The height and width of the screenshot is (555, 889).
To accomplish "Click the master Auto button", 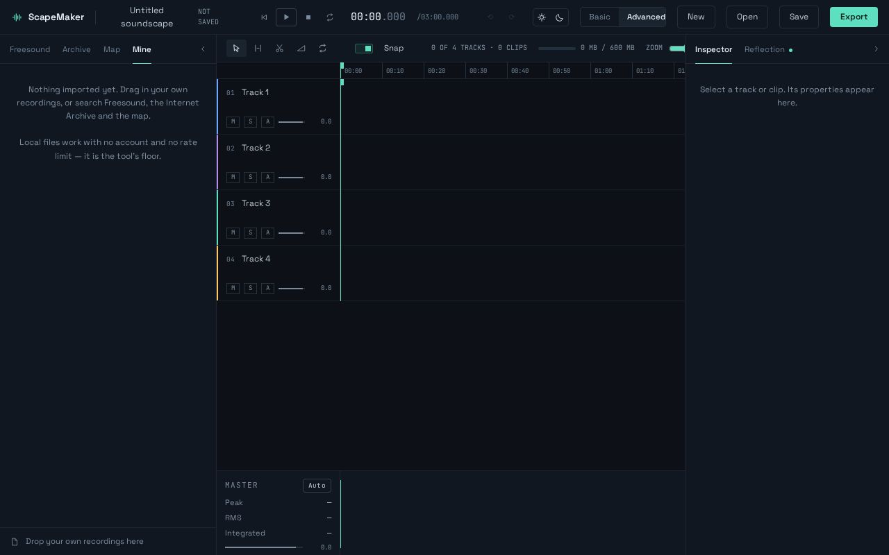I will (317, 486).
